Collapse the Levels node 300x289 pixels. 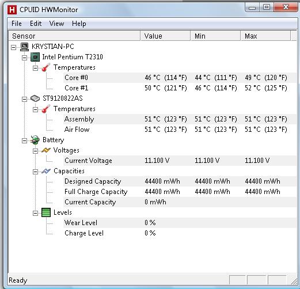[x=35, y=213]
